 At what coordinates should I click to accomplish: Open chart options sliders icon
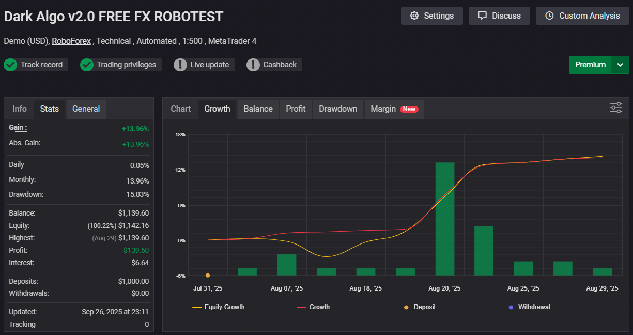coord(616,108)
